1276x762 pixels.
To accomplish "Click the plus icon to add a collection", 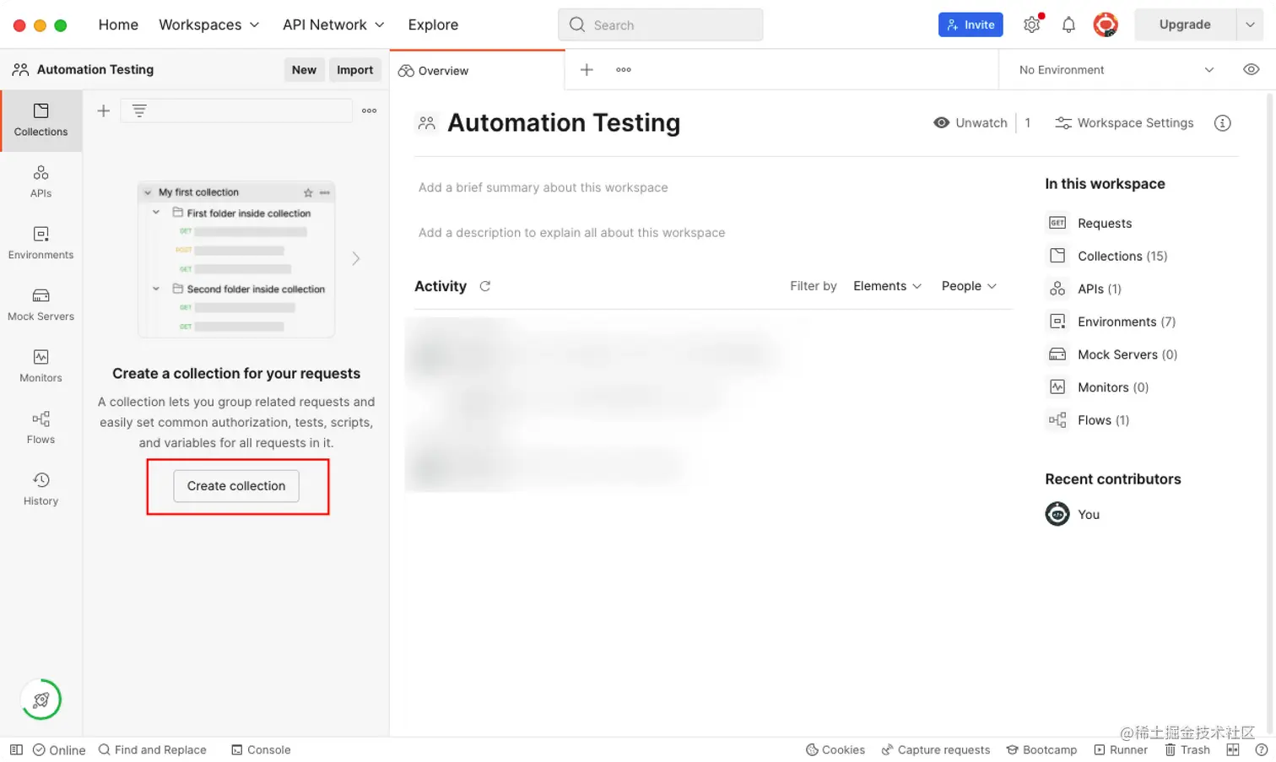I will pos(104,111).
